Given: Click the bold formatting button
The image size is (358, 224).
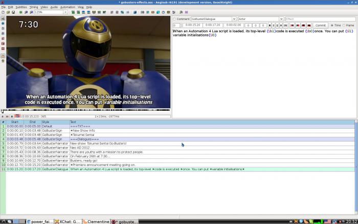Looking at the screenshot, I should coord(270,25).
